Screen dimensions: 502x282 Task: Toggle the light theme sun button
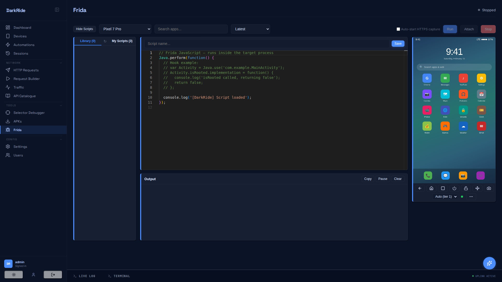(14, 275)
